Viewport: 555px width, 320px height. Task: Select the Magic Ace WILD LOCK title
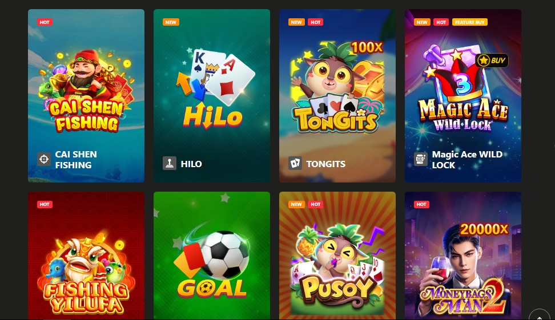[x=467, y=160]
